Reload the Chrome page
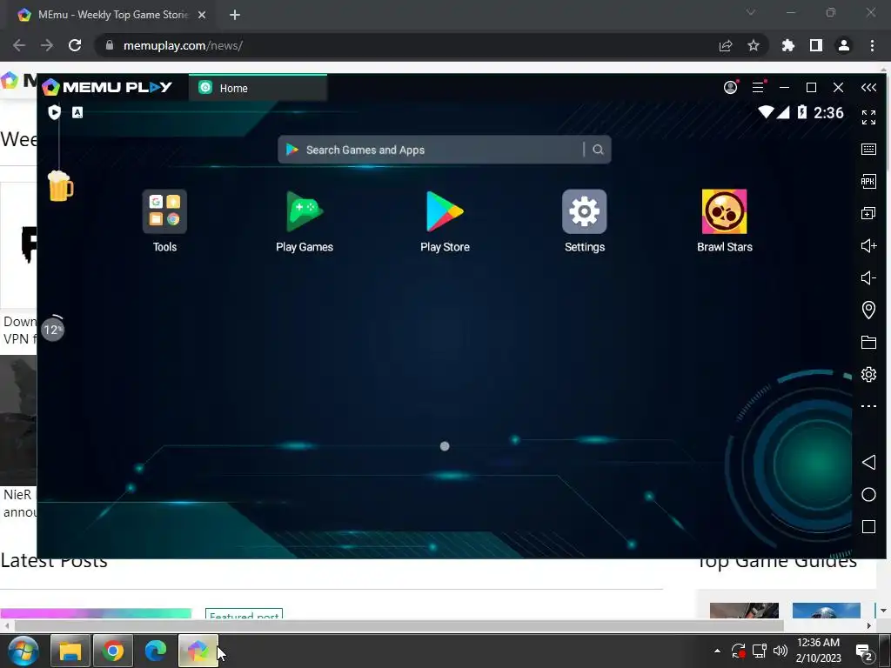Viewport: 891px width, 668px height. coord(75,45)
